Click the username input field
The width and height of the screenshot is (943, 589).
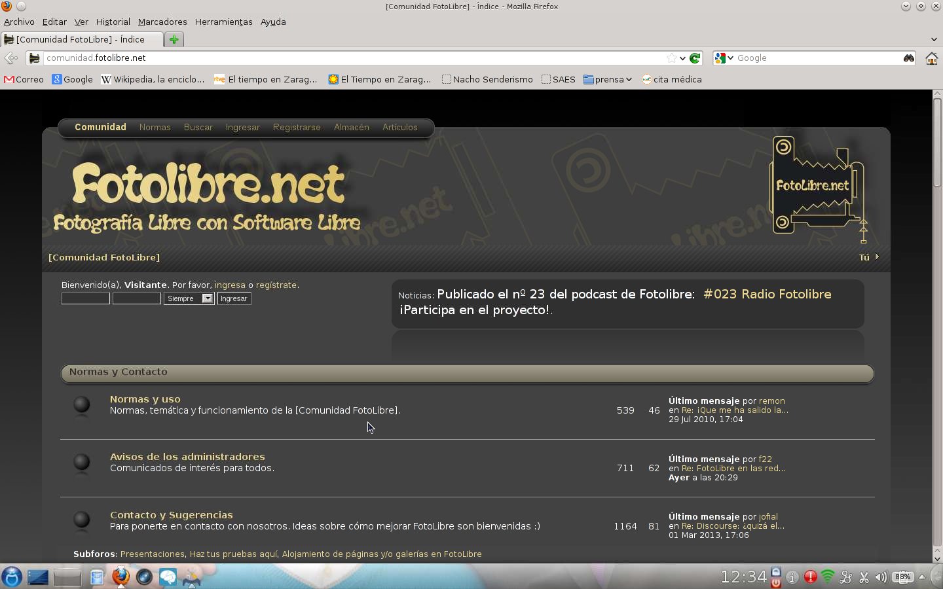coord(86,298)
